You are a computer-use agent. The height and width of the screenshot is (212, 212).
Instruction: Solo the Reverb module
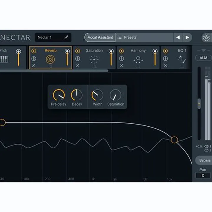point(34,59)
